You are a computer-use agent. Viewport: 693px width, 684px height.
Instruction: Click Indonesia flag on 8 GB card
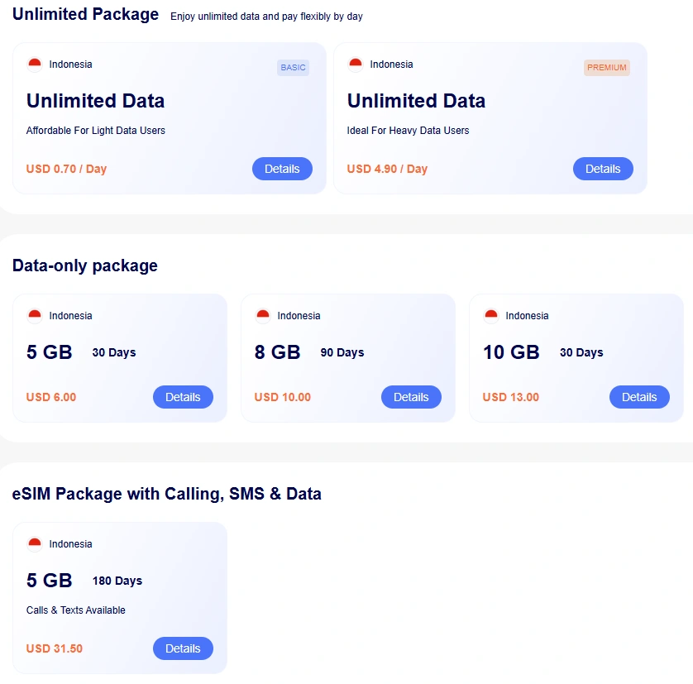(263, 316)
